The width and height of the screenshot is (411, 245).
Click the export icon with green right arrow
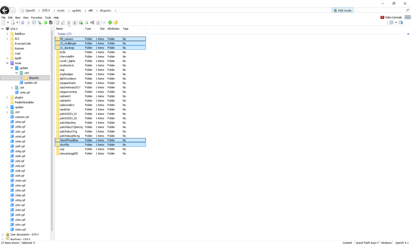coord(86,23)
